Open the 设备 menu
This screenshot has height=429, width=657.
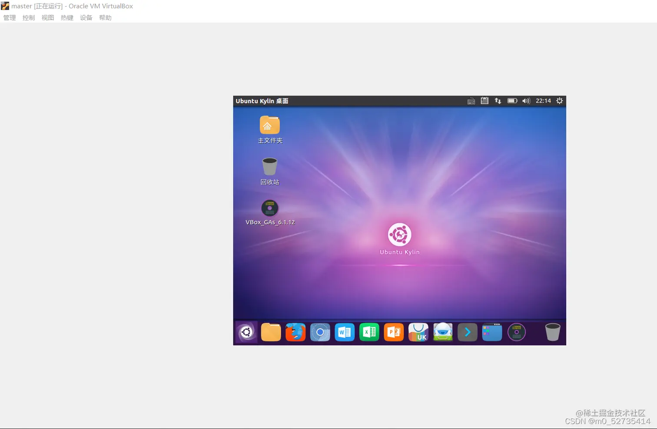click(86, 18)
